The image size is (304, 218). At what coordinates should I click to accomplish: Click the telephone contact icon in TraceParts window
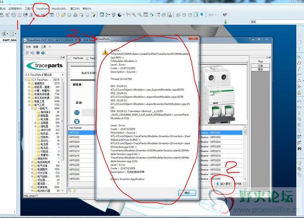[x=77, y=121]
